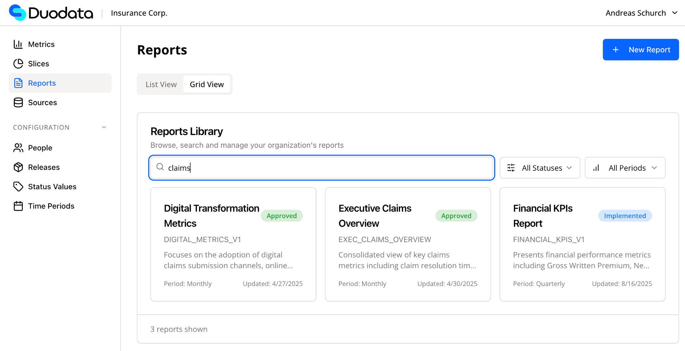This screenshot has width=685, height=351.
Task: Open the Executive Claims Overview report card
Action: 408,244
